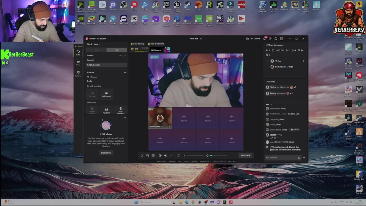Switch to landscape screen layout
The width and height of the screenshot is (366, 206).
tap(117, 50)
